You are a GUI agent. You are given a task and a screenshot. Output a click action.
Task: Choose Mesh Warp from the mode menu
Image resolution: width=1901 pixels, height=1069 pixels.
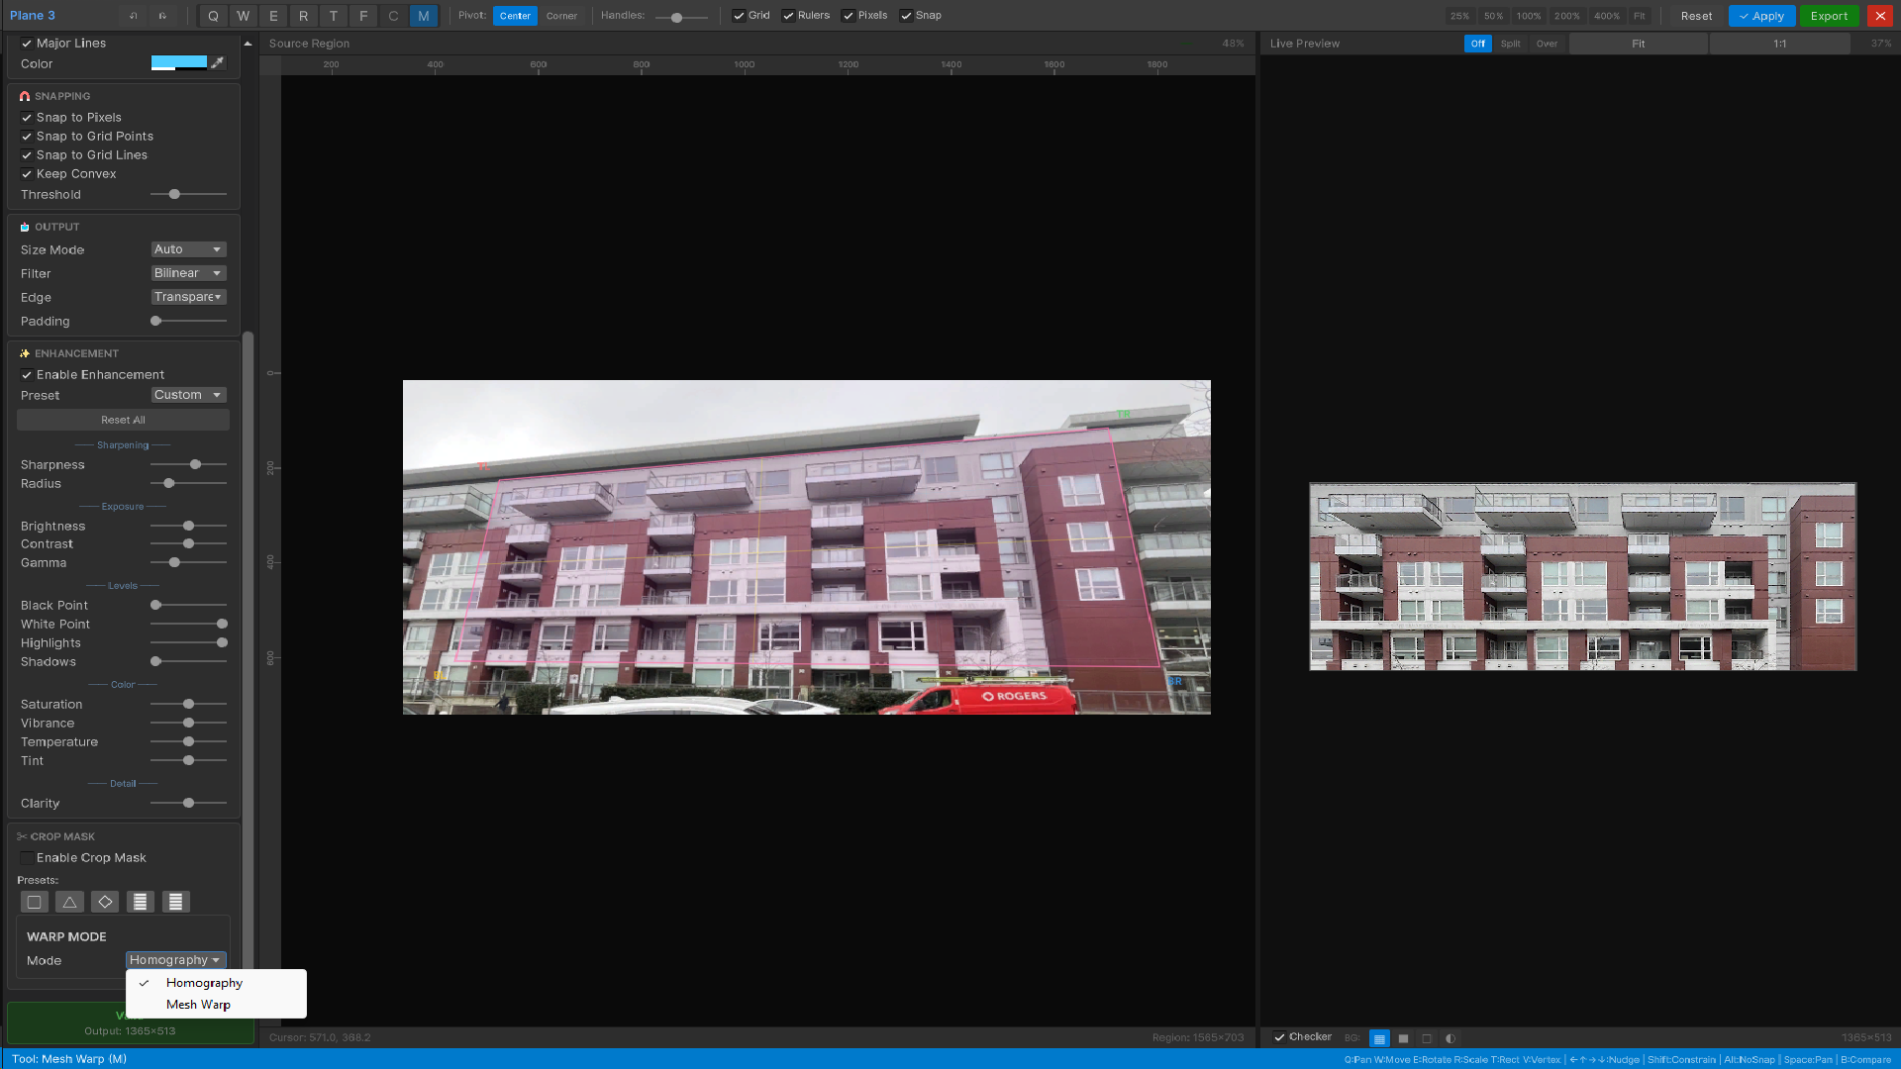point(198,1005)
